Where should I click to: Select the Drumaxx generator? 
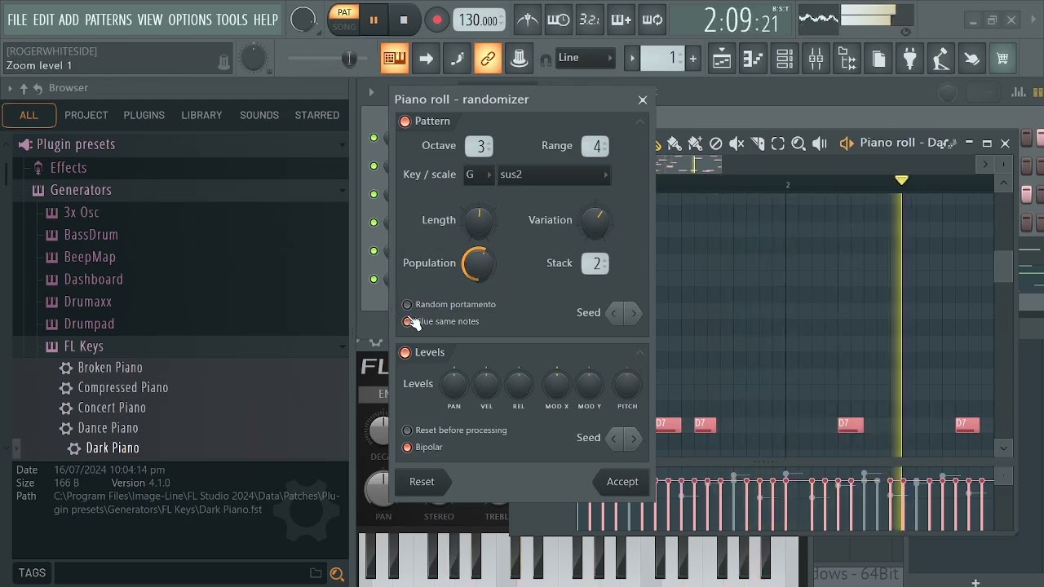(87, 302)
